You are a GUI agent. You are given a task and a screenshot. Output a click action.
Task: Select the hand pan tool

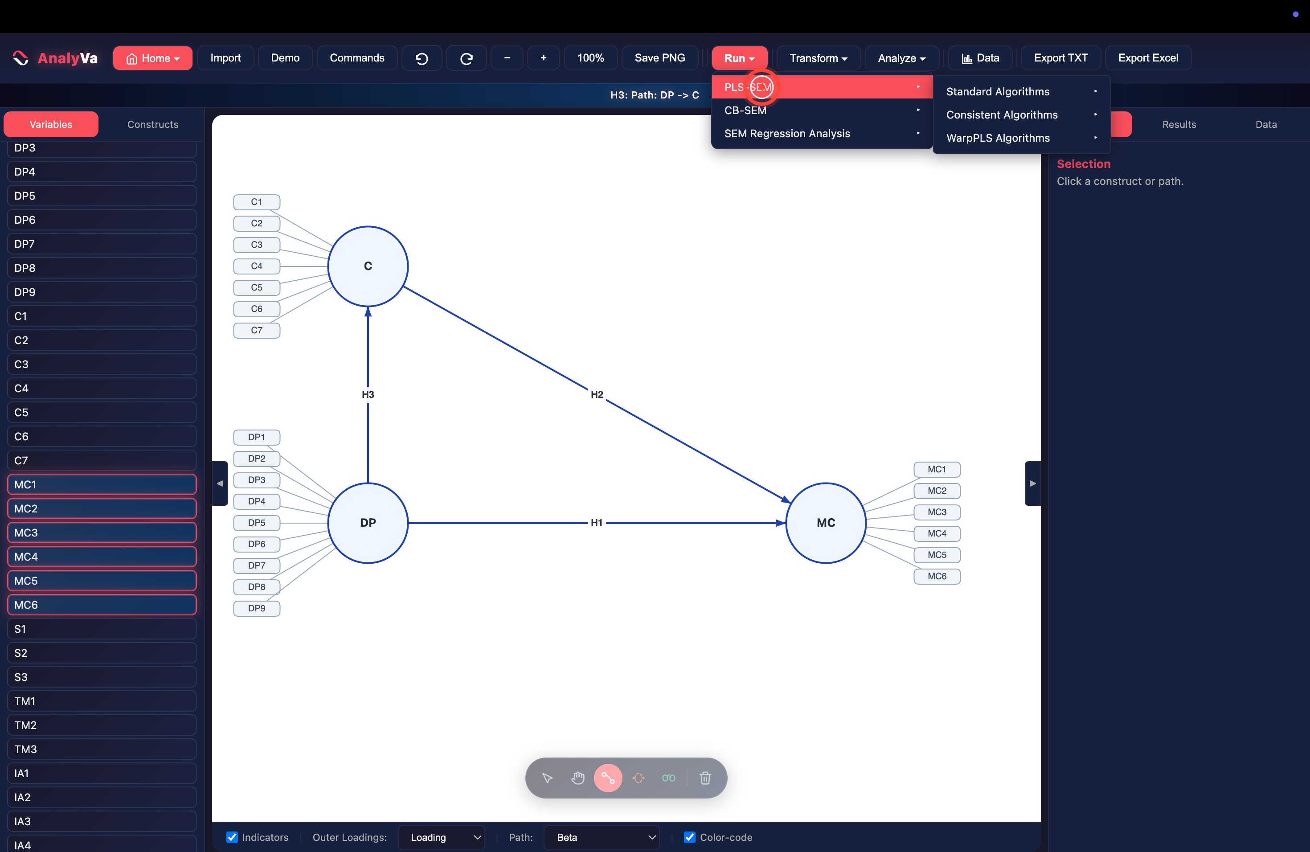[x=577, y=778]
